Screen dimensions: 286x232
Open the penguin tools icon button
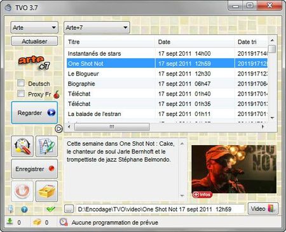[22, 146]
